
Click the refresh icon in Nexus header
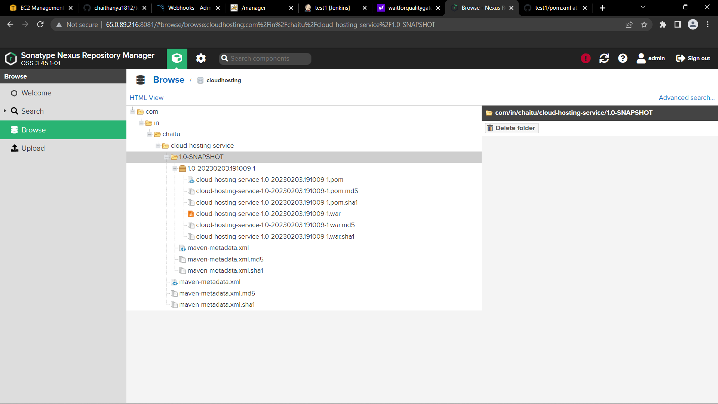[x=604, y=58]
